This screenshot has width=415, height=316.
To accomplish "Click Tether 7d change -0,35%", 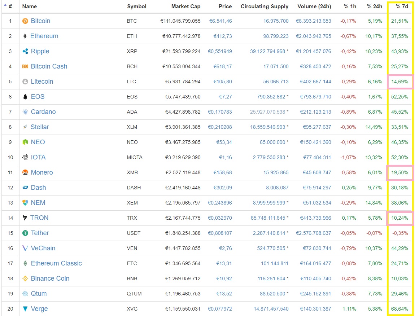I will coord(400,233).
